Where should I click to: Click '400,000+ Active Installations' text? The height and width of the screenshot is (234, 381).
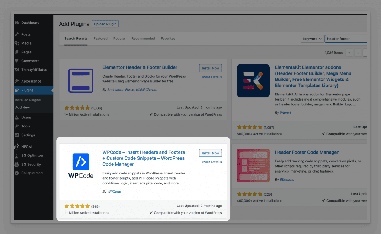pos(259,201)
